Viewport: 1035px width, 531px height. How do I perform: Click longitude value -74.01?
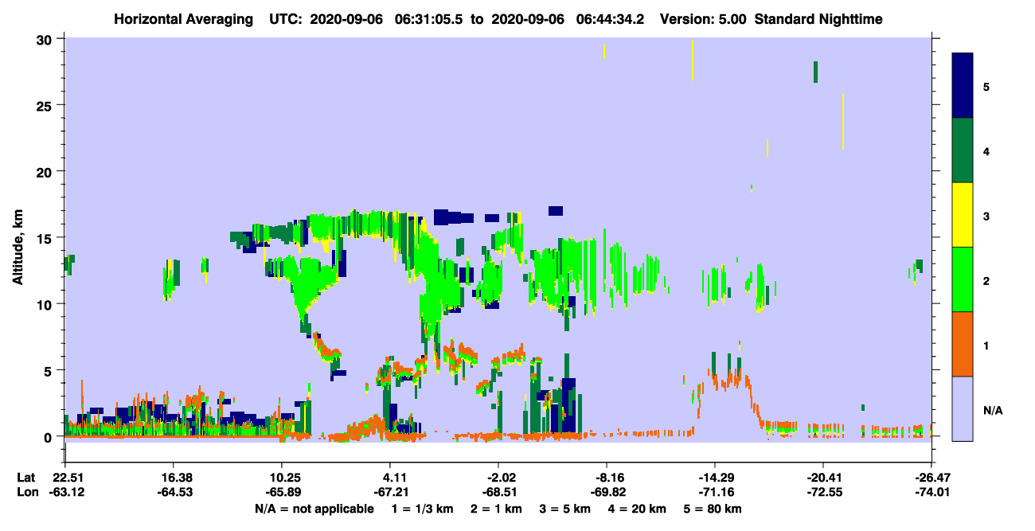click(931, 493)
